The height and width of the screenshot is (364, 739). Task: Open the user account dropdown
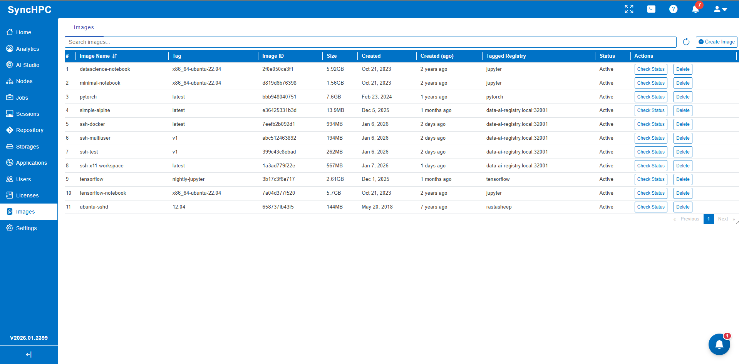click(720, 9)
